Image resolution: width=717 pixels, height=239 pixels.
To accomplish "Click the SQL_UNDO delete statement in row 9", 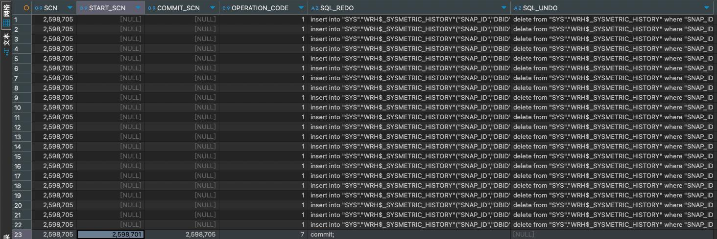I will (x=612, y=98).
